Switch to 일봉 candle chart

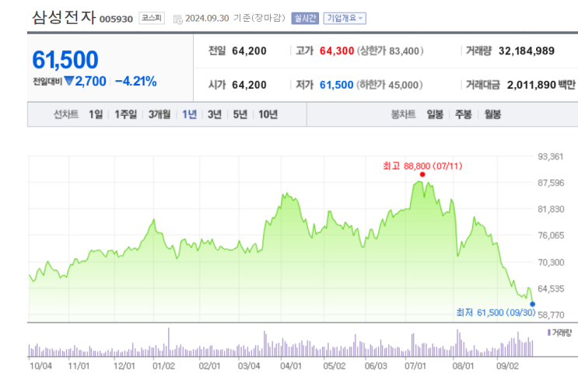(x=435, y=114)
